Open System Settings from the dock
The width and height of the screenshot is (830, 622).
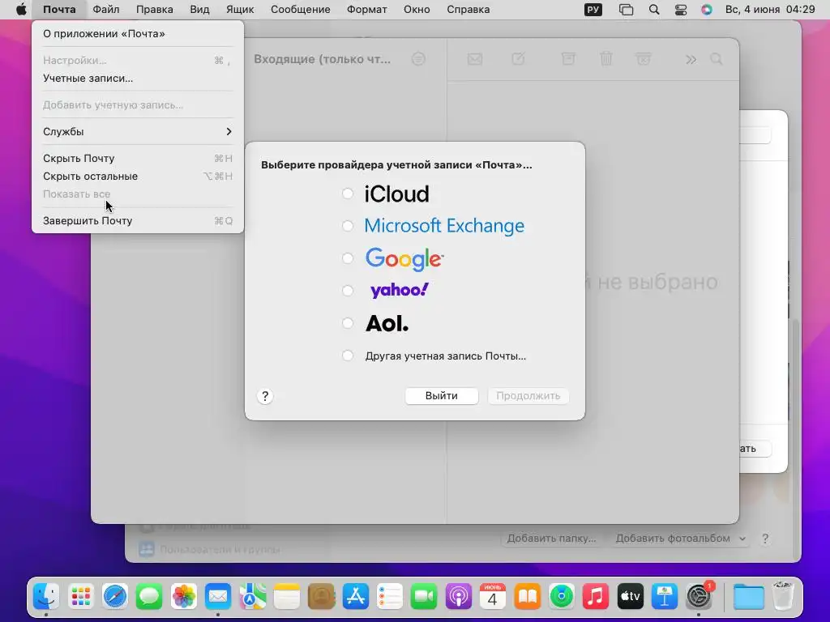[x=699, y=597]
